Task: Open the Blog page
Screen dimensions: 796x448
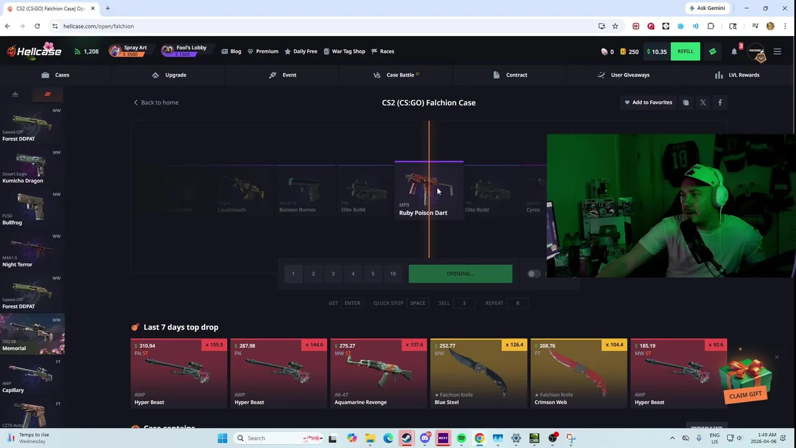Action: 231,52
